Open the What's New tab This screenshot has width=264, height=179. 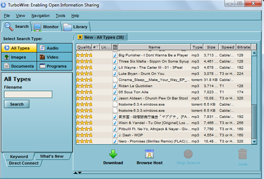[52, 156]
